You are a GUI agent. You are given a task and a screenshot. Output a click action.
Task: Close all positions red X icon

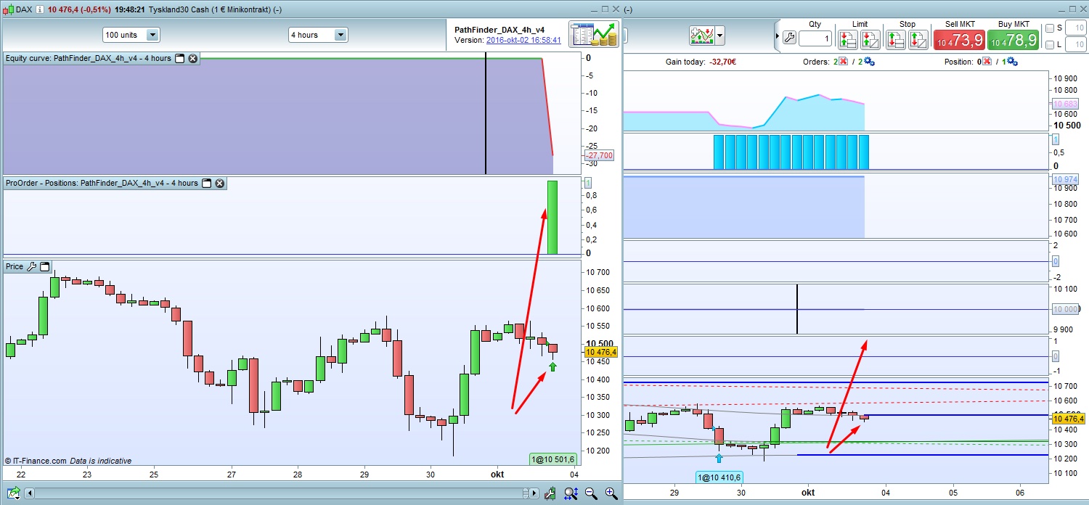(987, 62)
